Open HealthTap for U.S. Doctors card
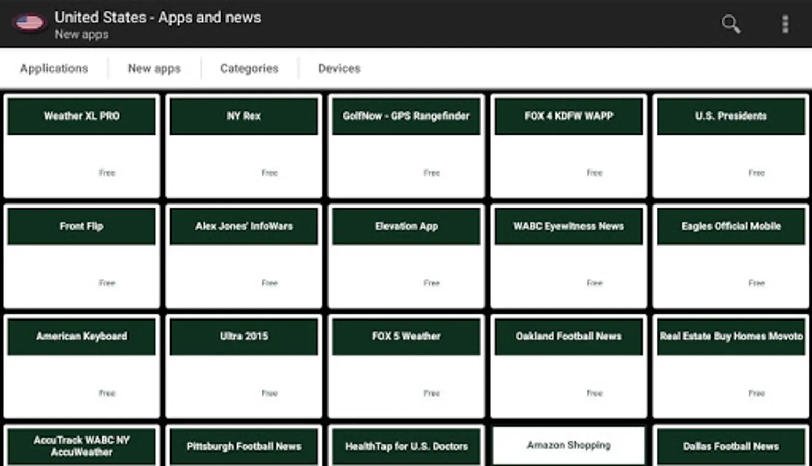The height and width of the screenshot is (466, 812). point(406,446)
